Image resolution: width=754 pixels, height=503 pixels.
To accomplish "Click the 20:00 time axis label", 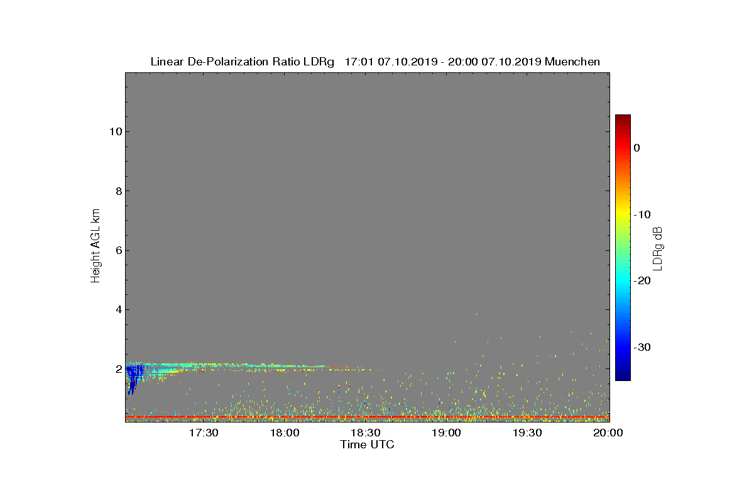I will pyautogui.click(x=608, y=433).
